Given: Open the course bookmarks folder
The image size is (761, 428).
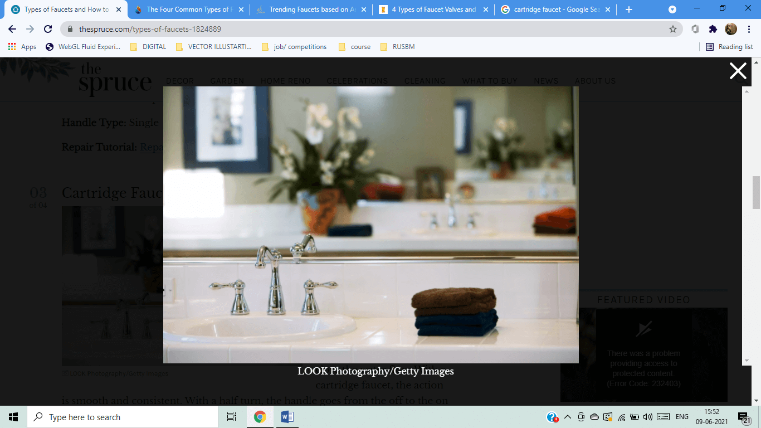Looking at the screenshot, I should click(354, 47).
